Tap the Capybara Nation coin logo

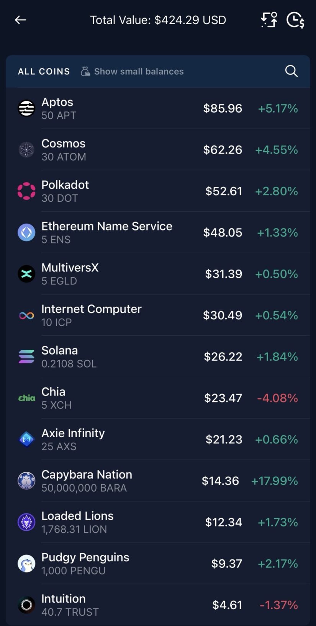(x=26, y=481)
